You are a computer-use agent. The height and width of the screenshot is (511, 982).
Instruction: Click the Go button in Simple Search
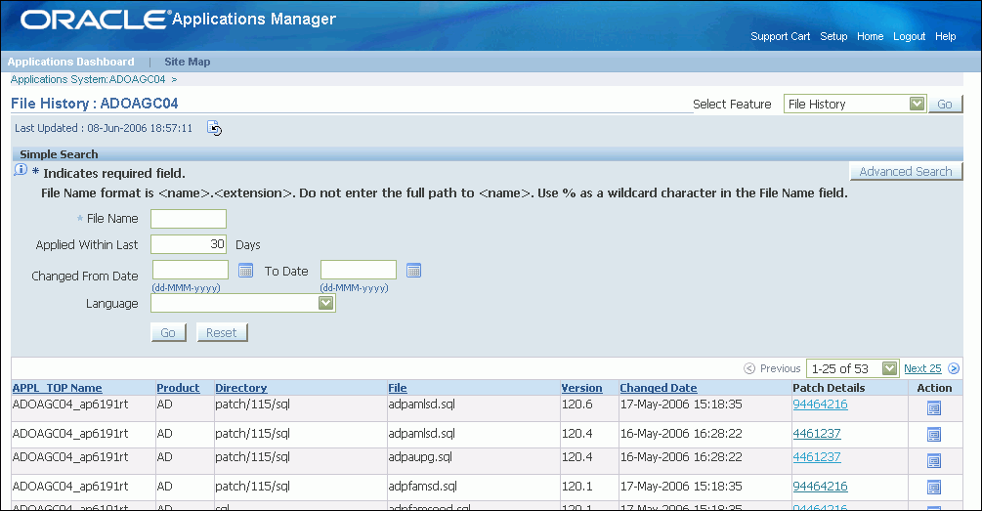[168, 332]
